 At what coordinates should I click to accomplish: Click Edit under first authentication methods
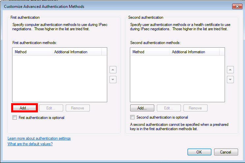click(51, 108)
